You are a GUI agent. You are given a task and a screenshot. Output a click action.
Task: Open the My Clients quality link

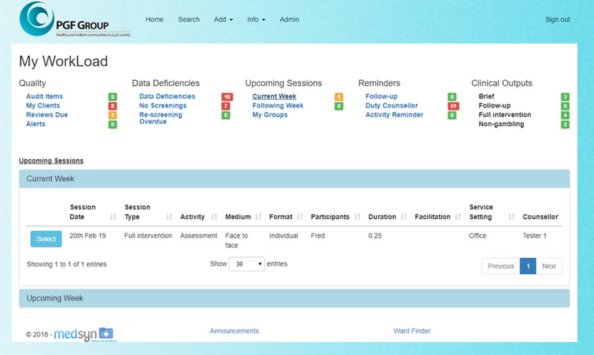point(43,105)
